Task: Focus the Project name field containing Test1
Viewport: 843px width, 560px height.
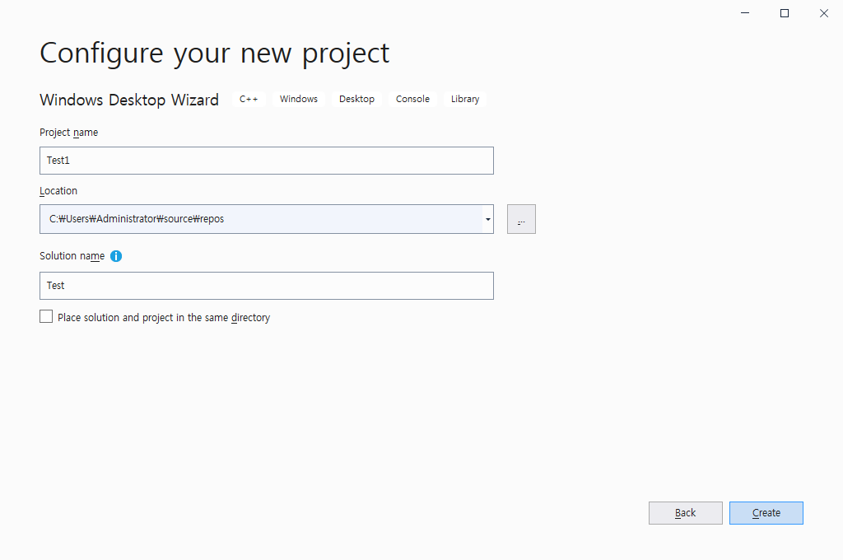Action: click(267, 161)
